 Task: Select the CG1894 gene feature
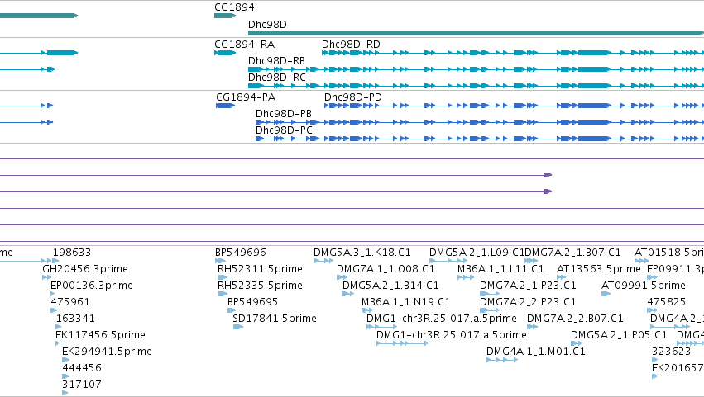[225, 16]
